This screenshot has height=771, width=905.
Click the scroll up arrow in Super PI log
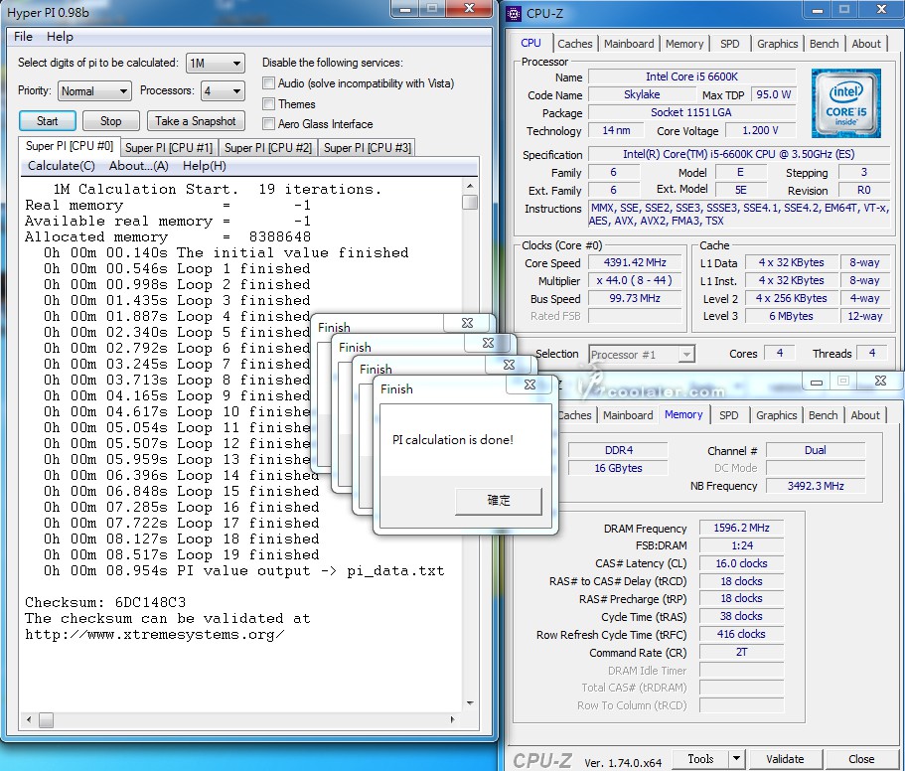[470, 186]
